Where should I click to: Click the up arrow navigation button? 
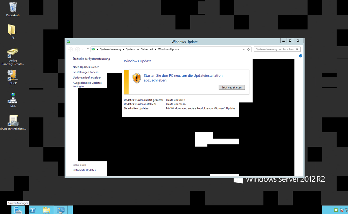(88, 49)
